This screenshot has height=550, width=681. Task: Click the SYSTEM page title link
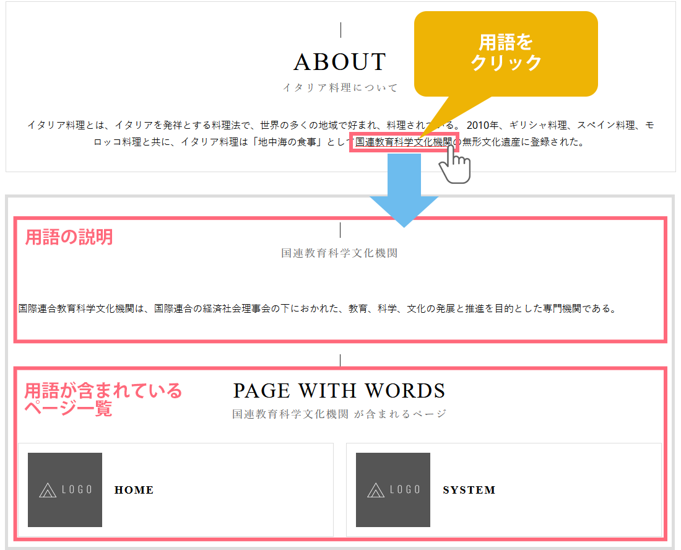click(469, 490)
